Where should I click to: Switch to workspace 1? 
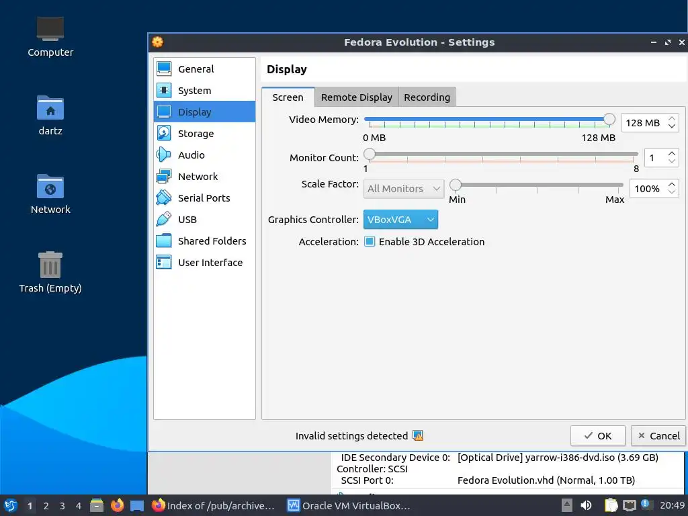click(30, 506)
